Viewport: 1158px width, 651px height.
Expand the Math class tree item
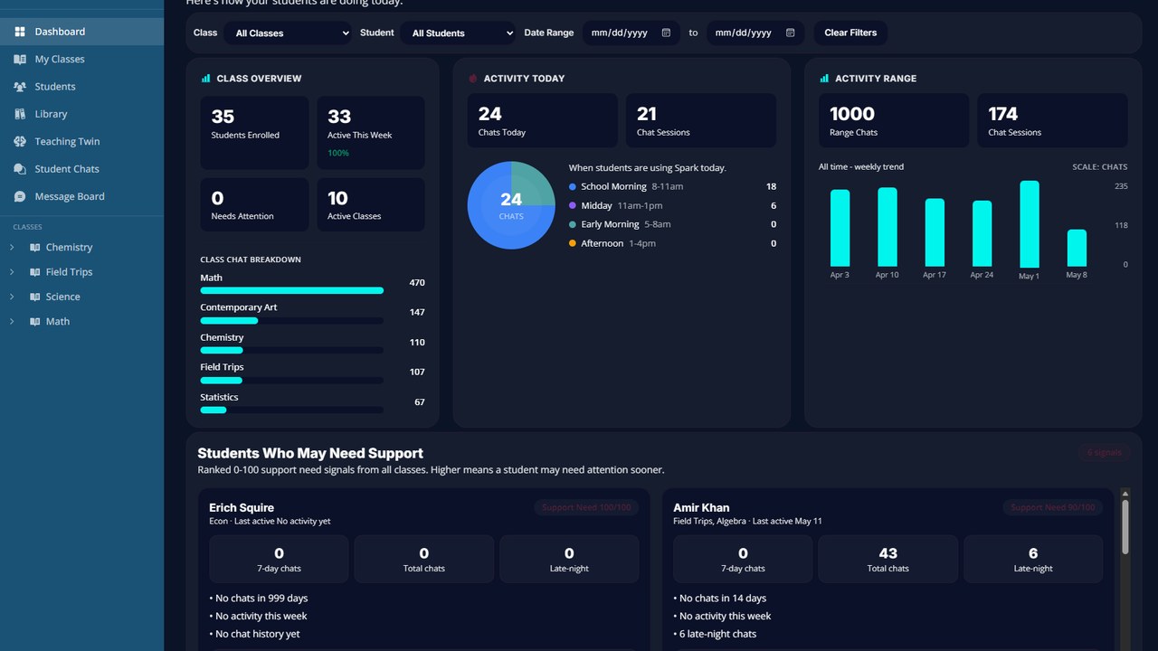(12, 321)
